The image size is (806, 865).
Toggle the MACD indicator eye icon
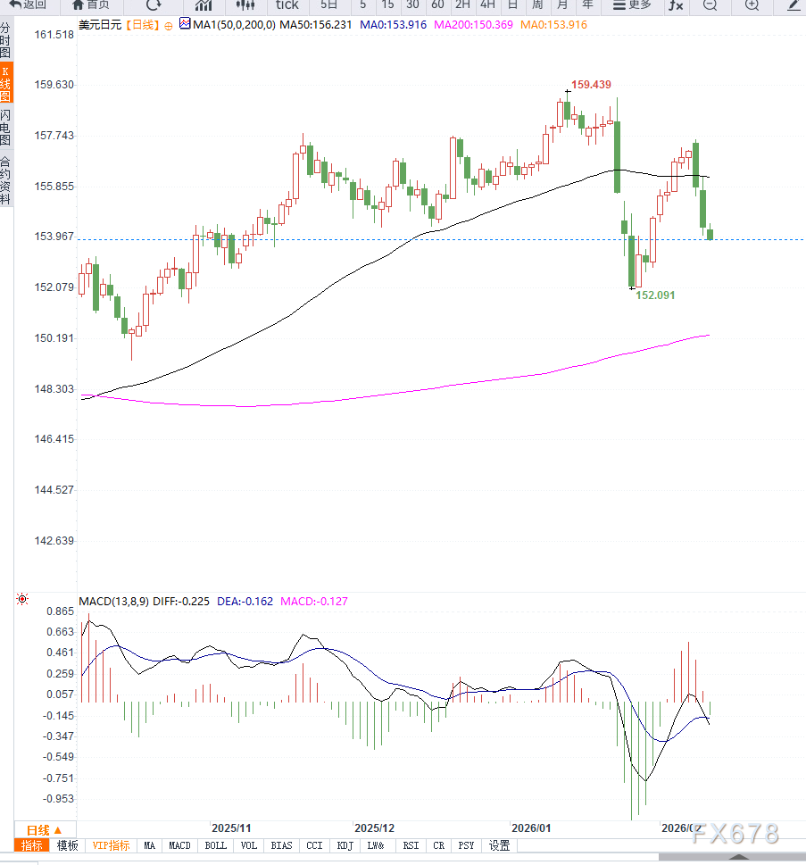point(22,600)
